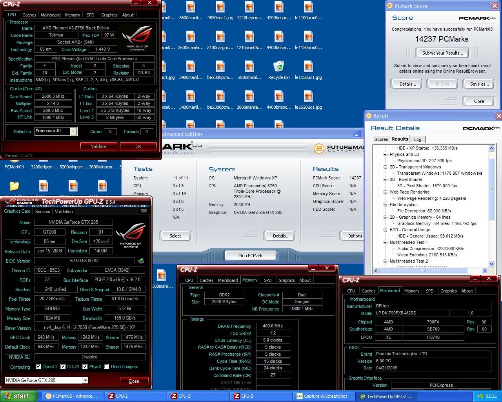Screen dimensions: 502x402
Task: Click the Close button in PCMark Score
Action: tap(479, 101)
